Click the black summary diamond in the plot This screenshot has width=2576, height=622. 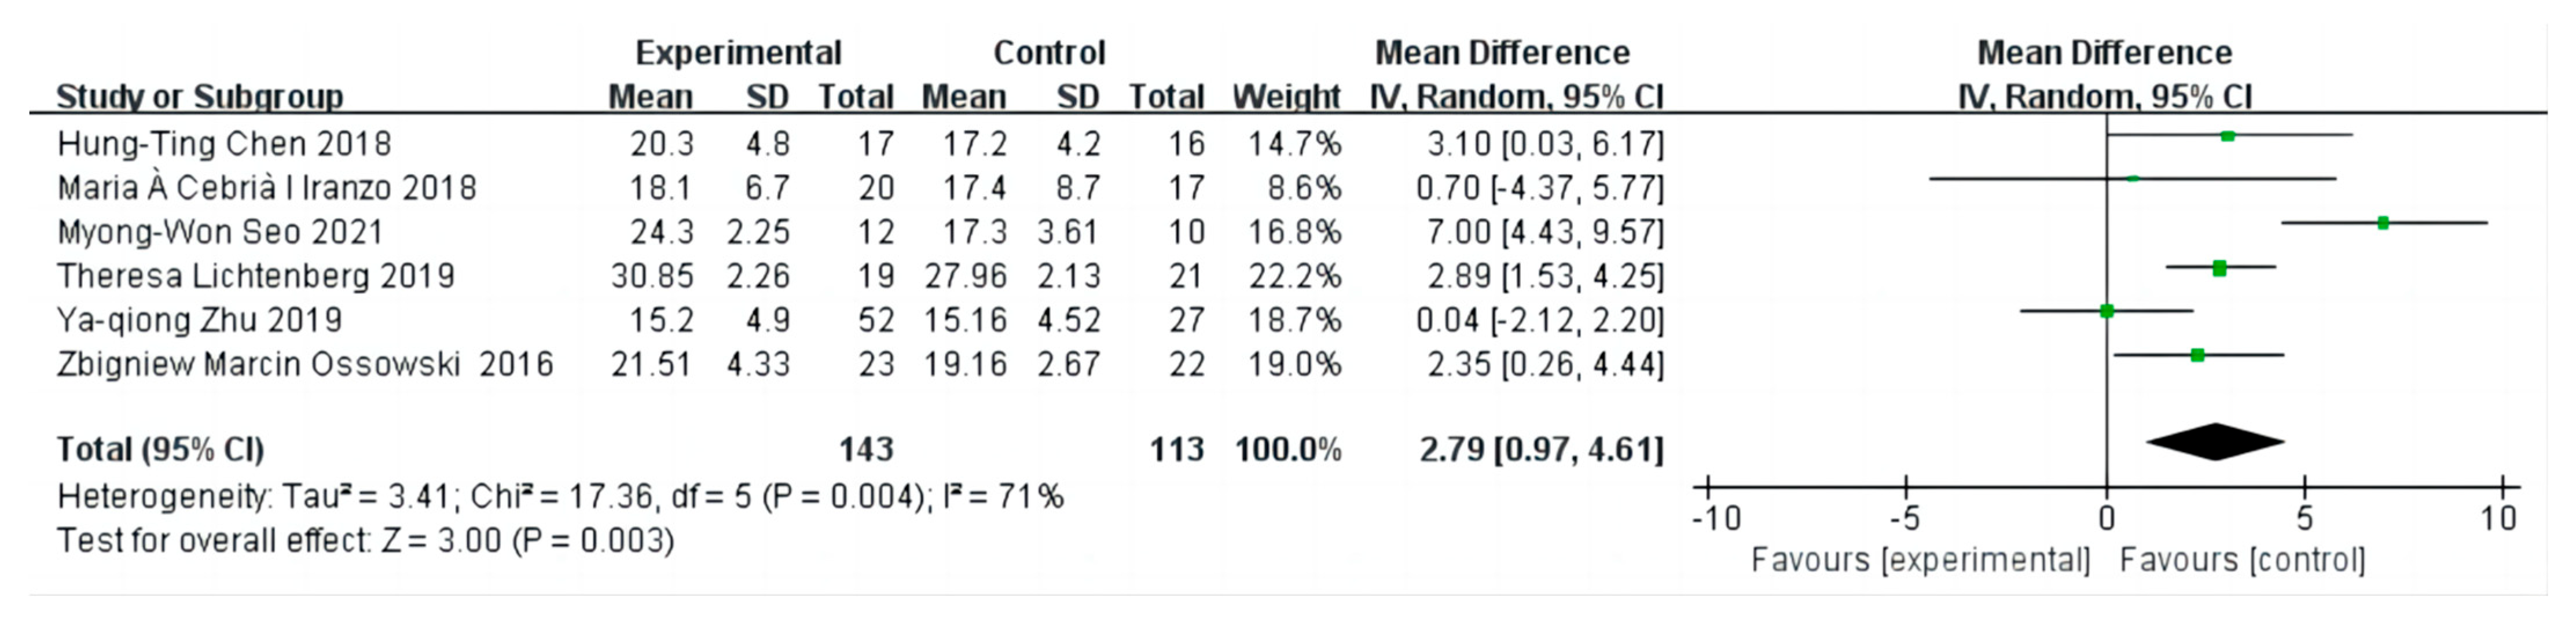pos(2215,442)
